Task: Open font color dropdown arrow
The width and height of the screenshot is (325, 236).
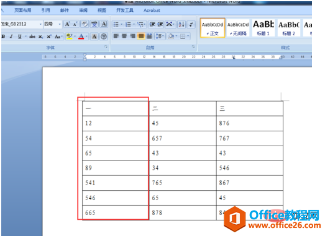Action: [86, 37]
